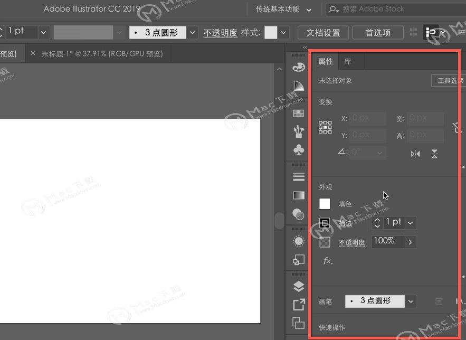This screenshot has height=340, width=466.
Task: Collapse the panel dock with double-arrow
Action: [305, 48]
